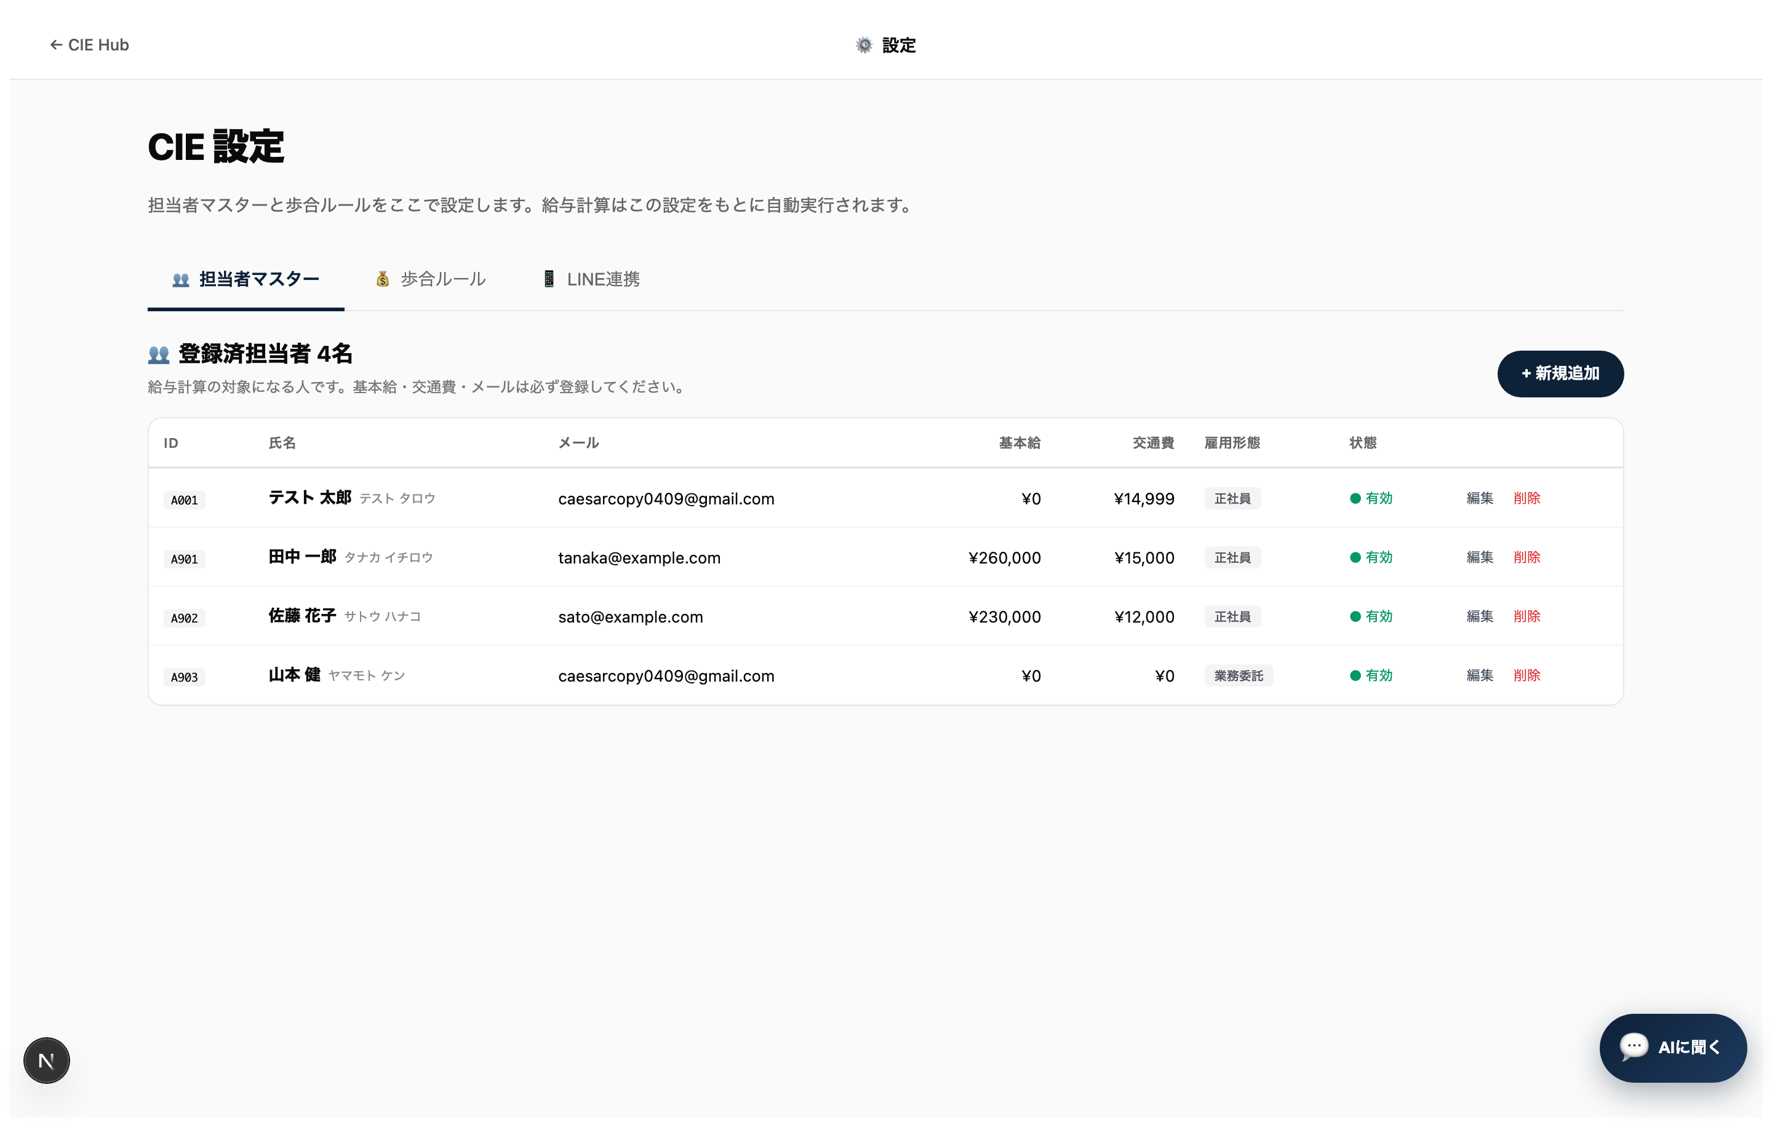
Task: Edit the 山本 健 row
Action: point(1479,675)
